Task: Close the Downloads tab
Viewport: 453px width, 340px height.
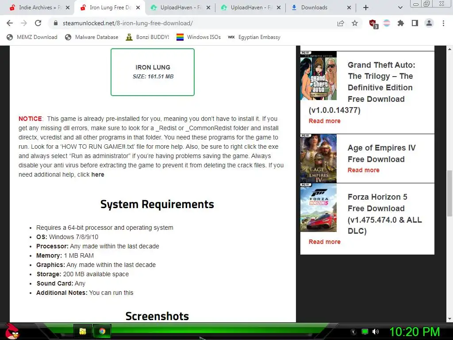Action: point(349,8)
